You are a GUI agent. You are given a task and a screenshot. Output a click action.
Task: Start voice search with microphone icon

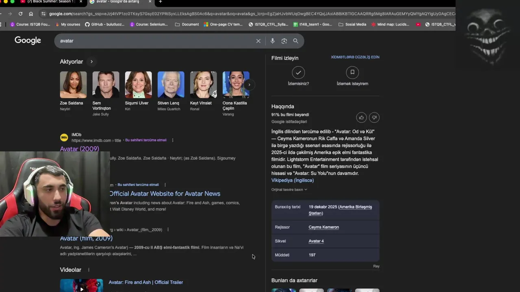point(273,41)
